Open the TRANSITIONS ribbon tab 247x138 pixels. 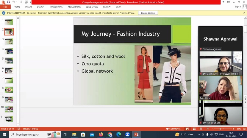56,7
